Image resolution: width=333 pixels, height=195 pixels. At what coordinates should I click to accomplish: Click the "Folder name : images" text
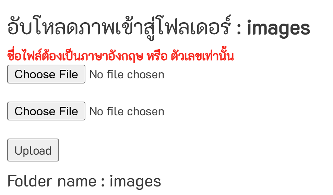84,181
